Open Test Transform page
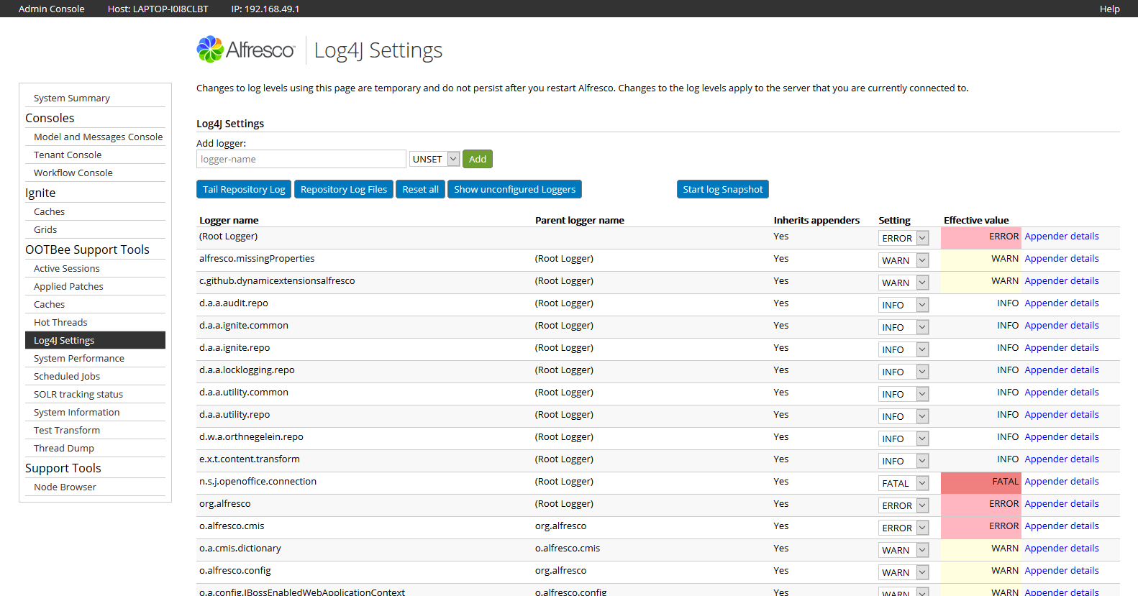 pos(67,430)
